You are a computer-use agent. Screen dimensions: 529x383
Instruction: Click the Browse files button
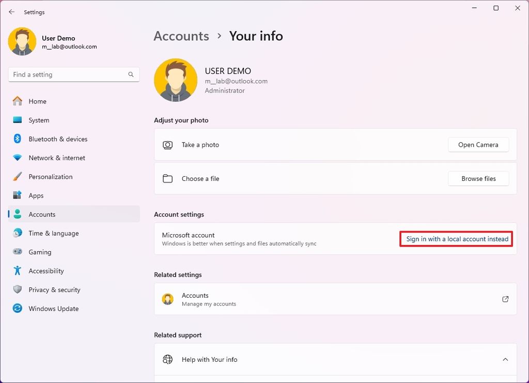click(x=478, y=178)
